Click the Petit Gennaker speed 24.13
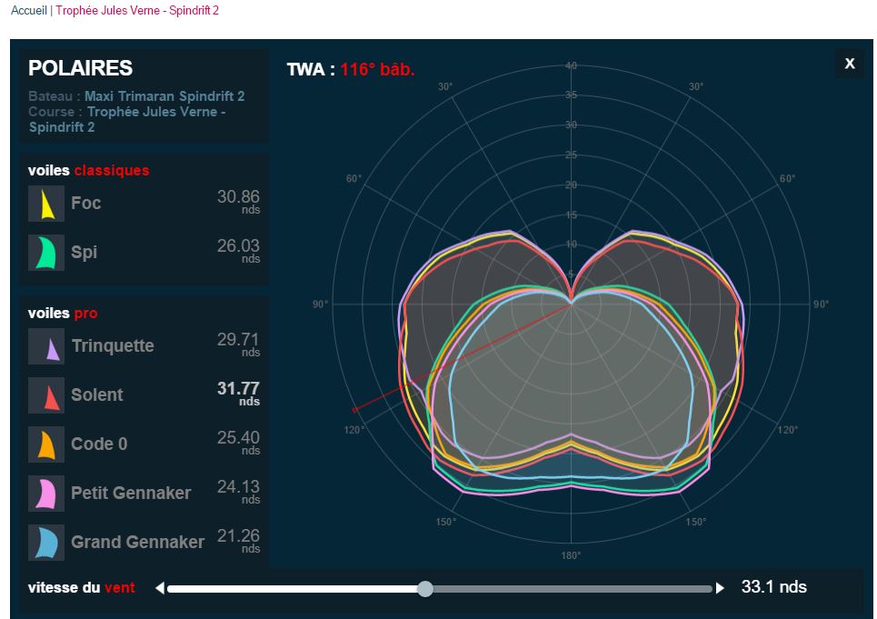This screenshot has height=619, width=877. coord(238,487)
